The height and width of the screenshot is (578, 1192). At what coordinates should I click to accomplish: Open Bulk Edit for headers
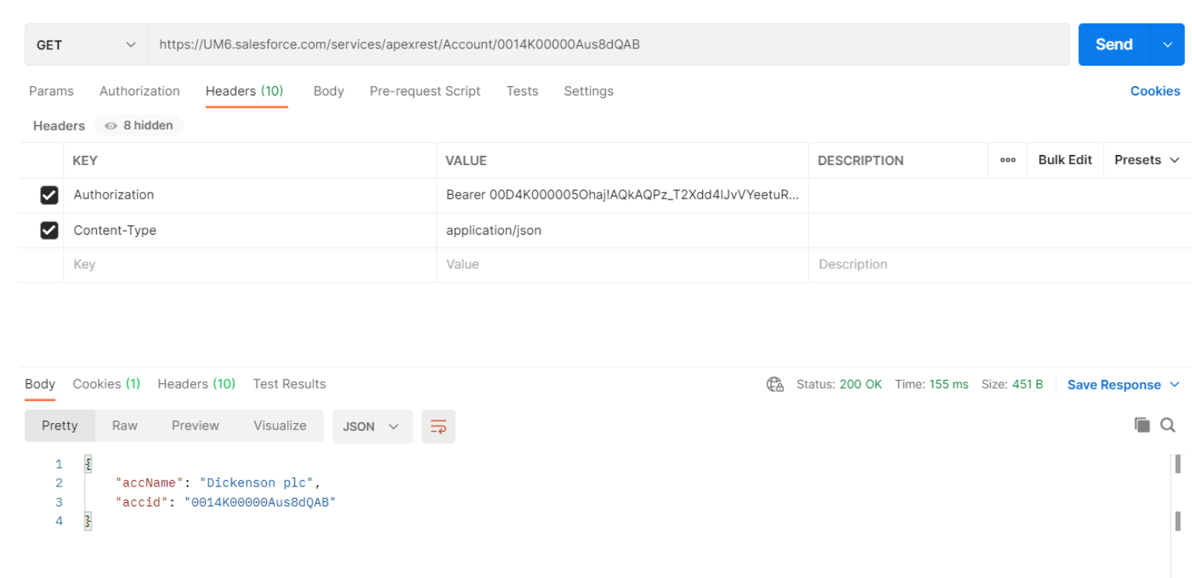pyautogui.click(x=1065, y=160)
